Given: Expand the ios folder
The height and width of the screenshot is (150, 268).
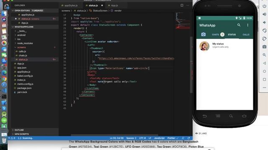Looking at the screenshot, I should point(18,39).
